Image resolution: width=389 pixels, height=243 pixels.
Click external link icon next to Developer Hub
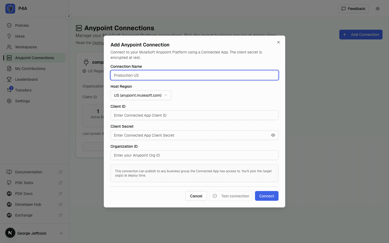pyautogui.click(x=61, y=204)
